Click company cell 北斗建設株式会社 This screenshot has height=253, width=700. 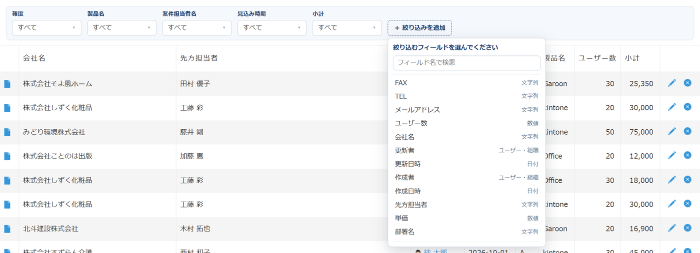tap(50, 229)
